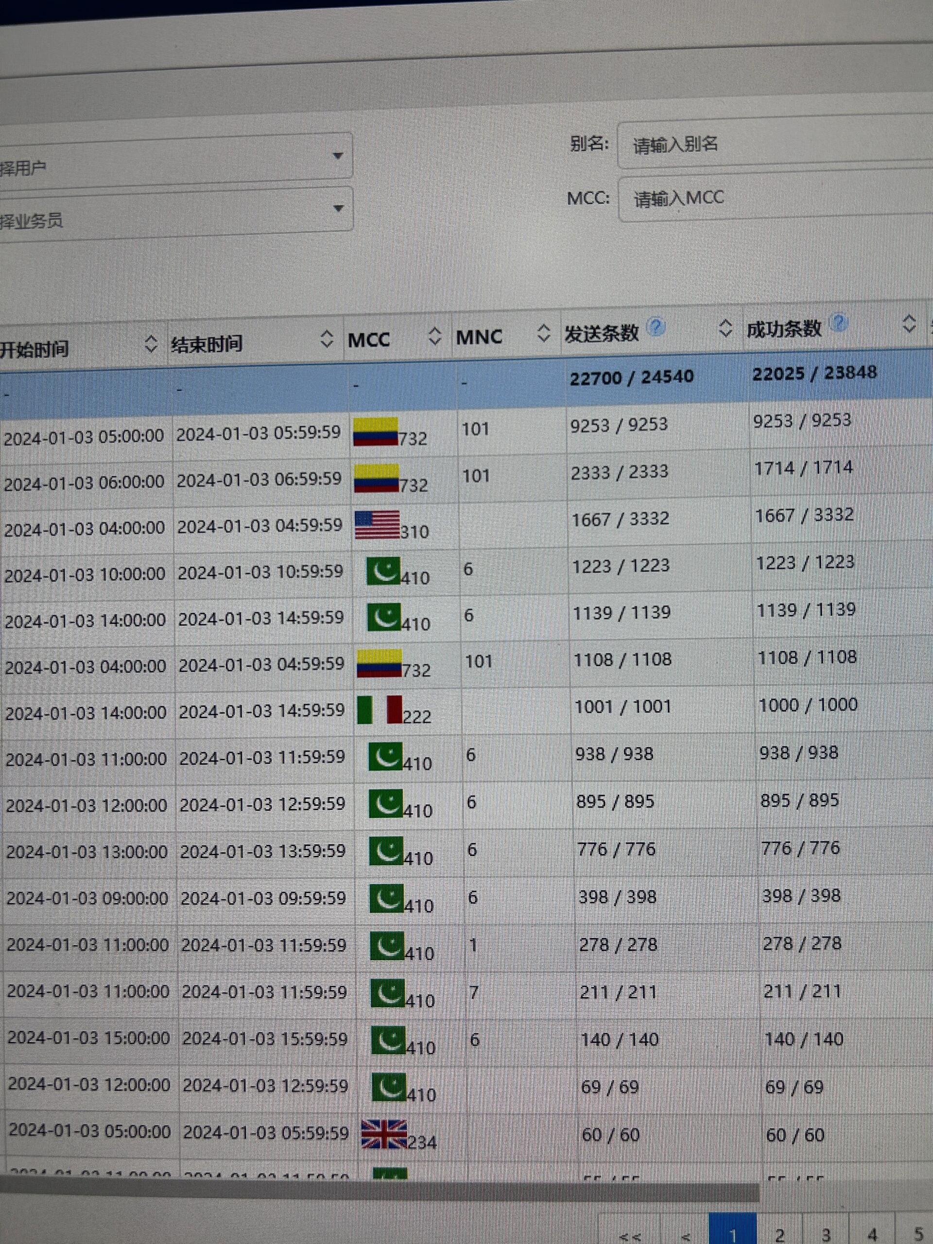Sort the 发送条数 column
The height and width of the screenshot is (1244, 933).
click(x=726, y=328)
